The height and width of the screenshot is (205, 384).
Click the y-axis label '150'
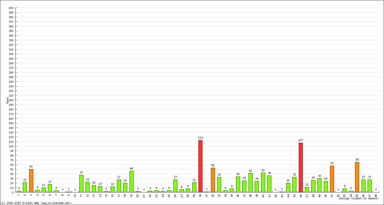[x=11, y=123]
